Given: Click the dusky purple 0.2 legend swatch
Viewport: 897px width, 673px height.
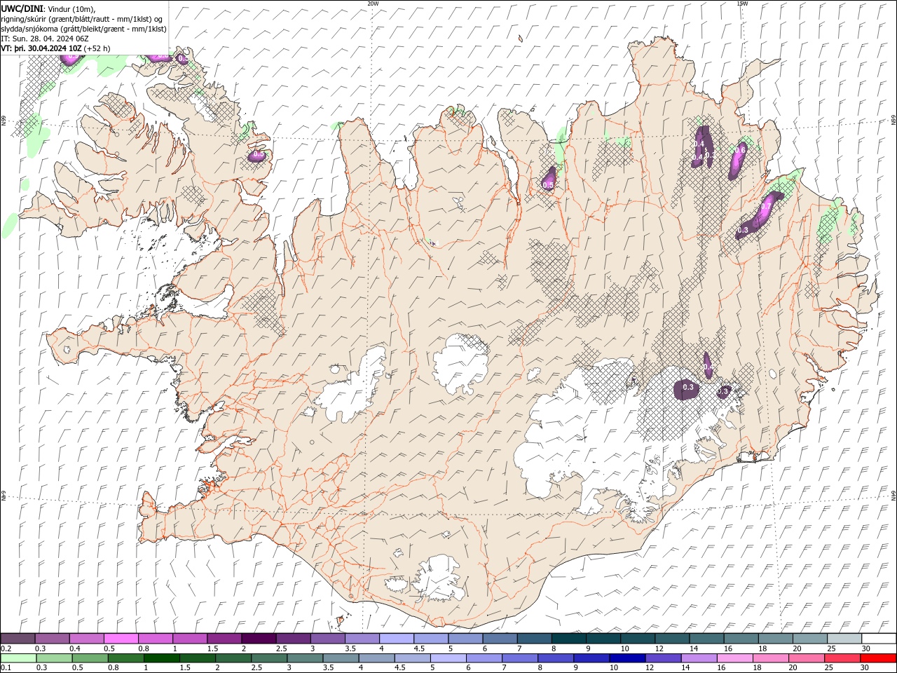Looking at the screenshot, I should pyautogui.click(x=18, y=638).
